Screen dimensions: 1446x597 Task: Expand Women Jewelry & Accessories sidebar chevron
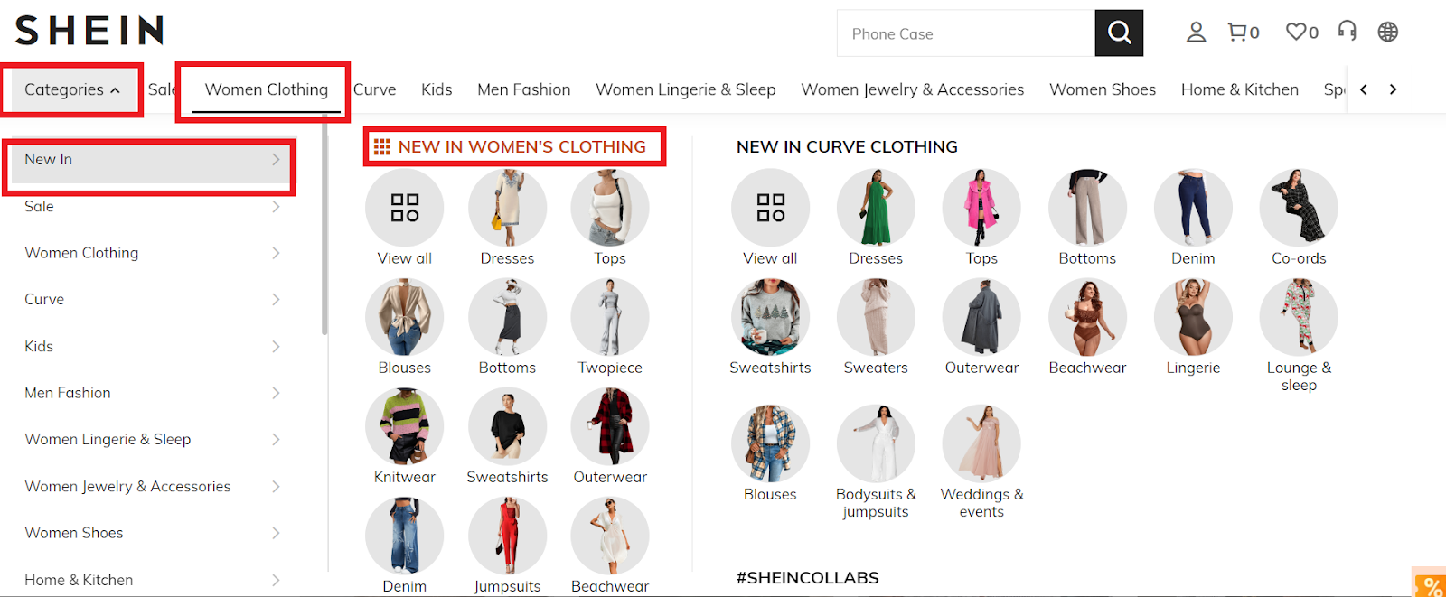click(x=276, y=486)
